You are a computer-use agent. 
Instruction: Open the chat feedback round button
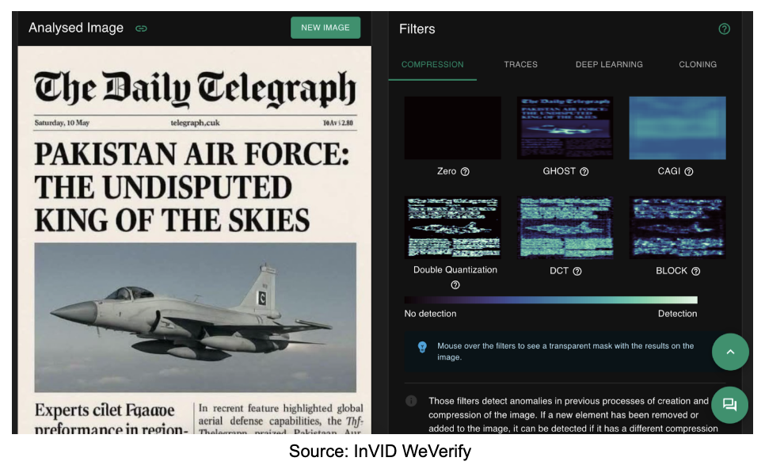[x=730, y=405]
